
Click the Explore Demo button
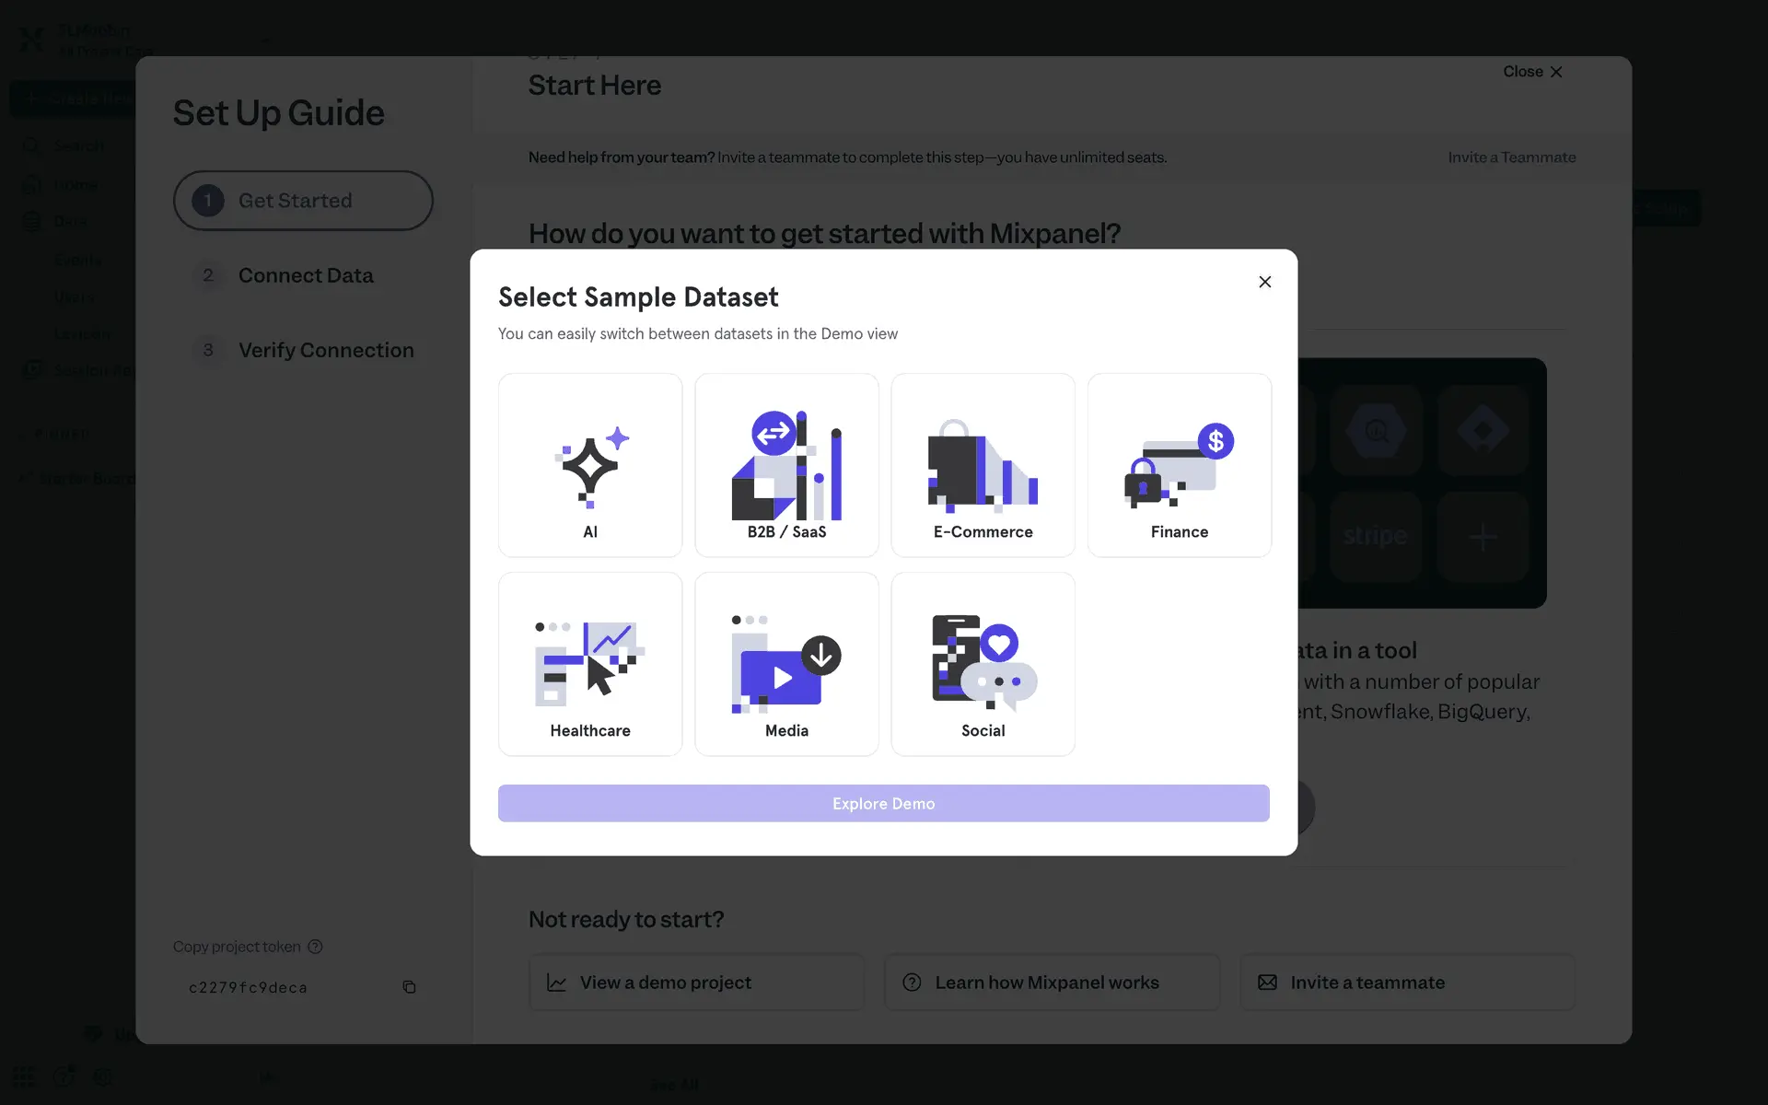pyautogui.click(x=883, y=803)
